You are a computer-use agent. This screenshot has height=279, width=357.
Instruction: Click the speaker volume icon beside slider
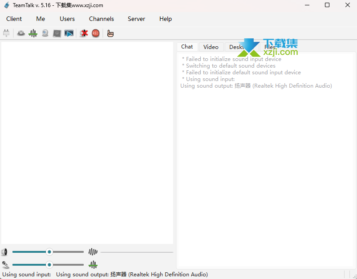tap(4, 252)
